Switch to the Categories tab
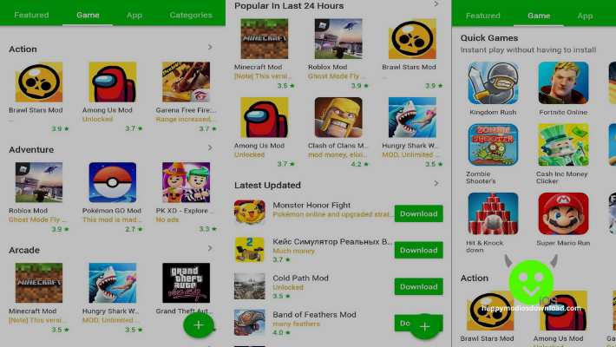This screenshot has height=347, width=616. coord(191,15)
